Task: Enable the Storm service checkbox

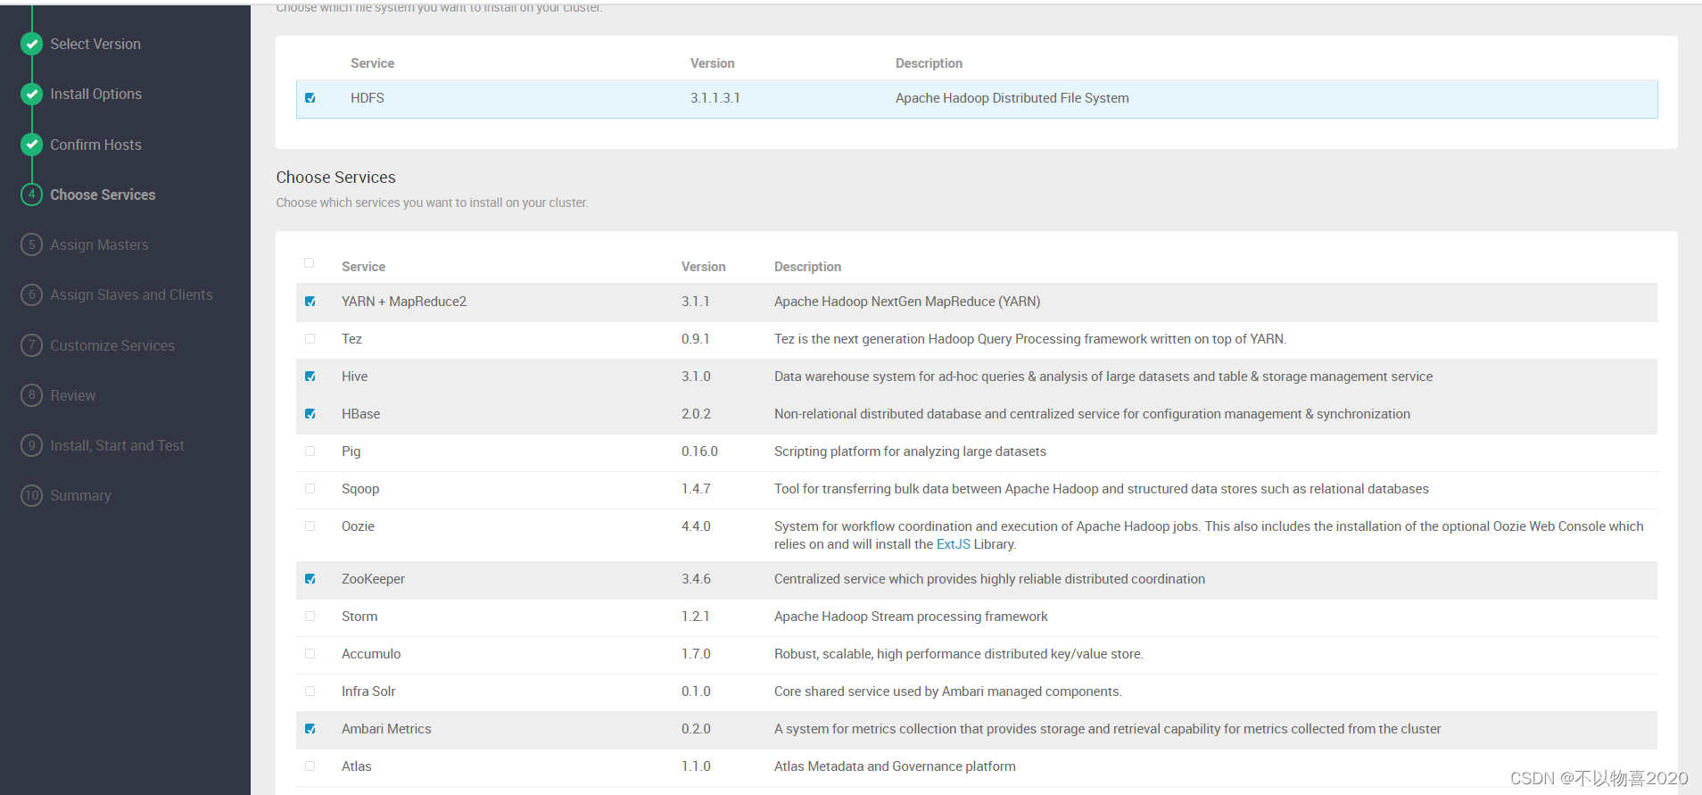Action: click(310, 617)
